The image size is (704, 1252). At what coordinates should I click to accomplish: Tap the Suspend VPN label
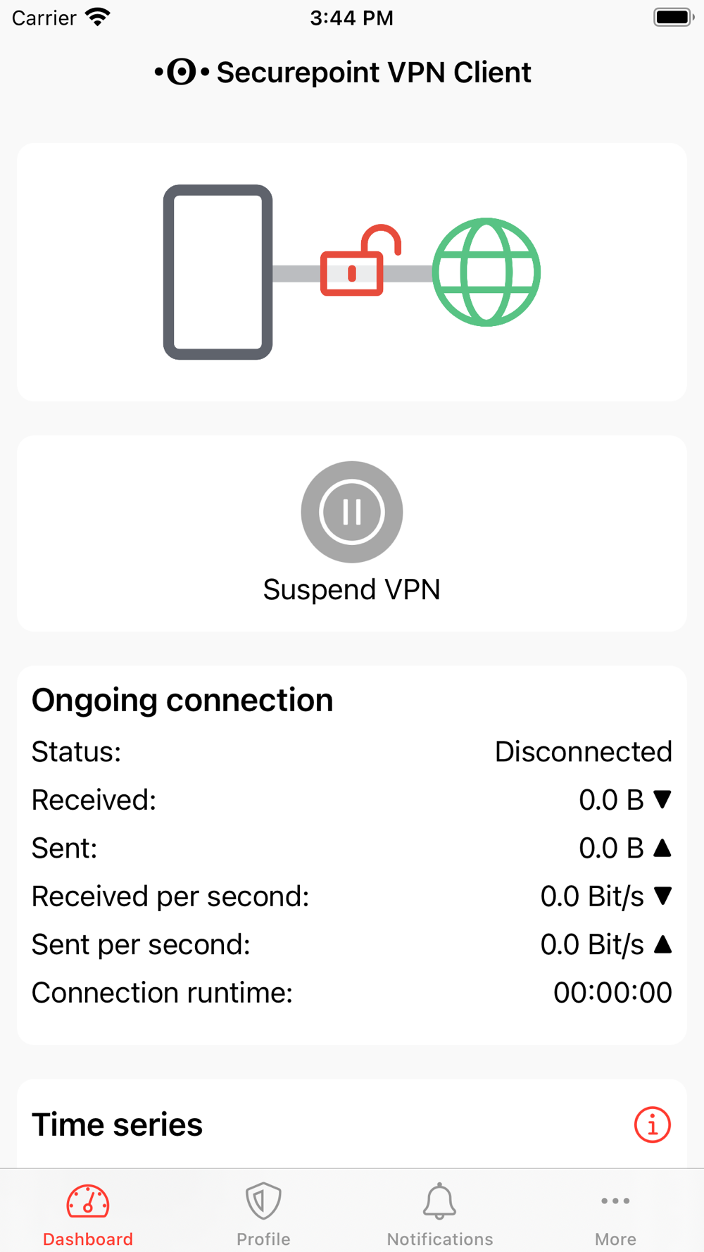pyautogui.click(x=352, y=589)
